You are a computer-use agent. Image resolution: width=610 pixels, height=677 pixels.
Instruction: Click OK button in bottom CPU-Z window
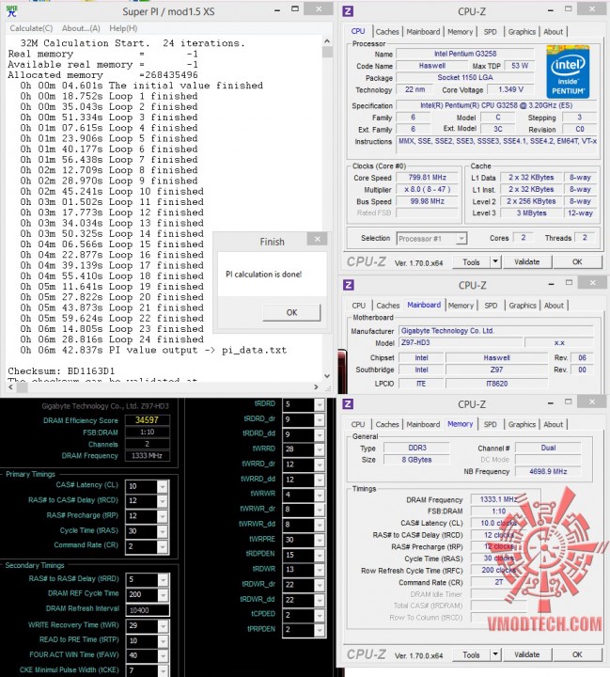(577, 655)
